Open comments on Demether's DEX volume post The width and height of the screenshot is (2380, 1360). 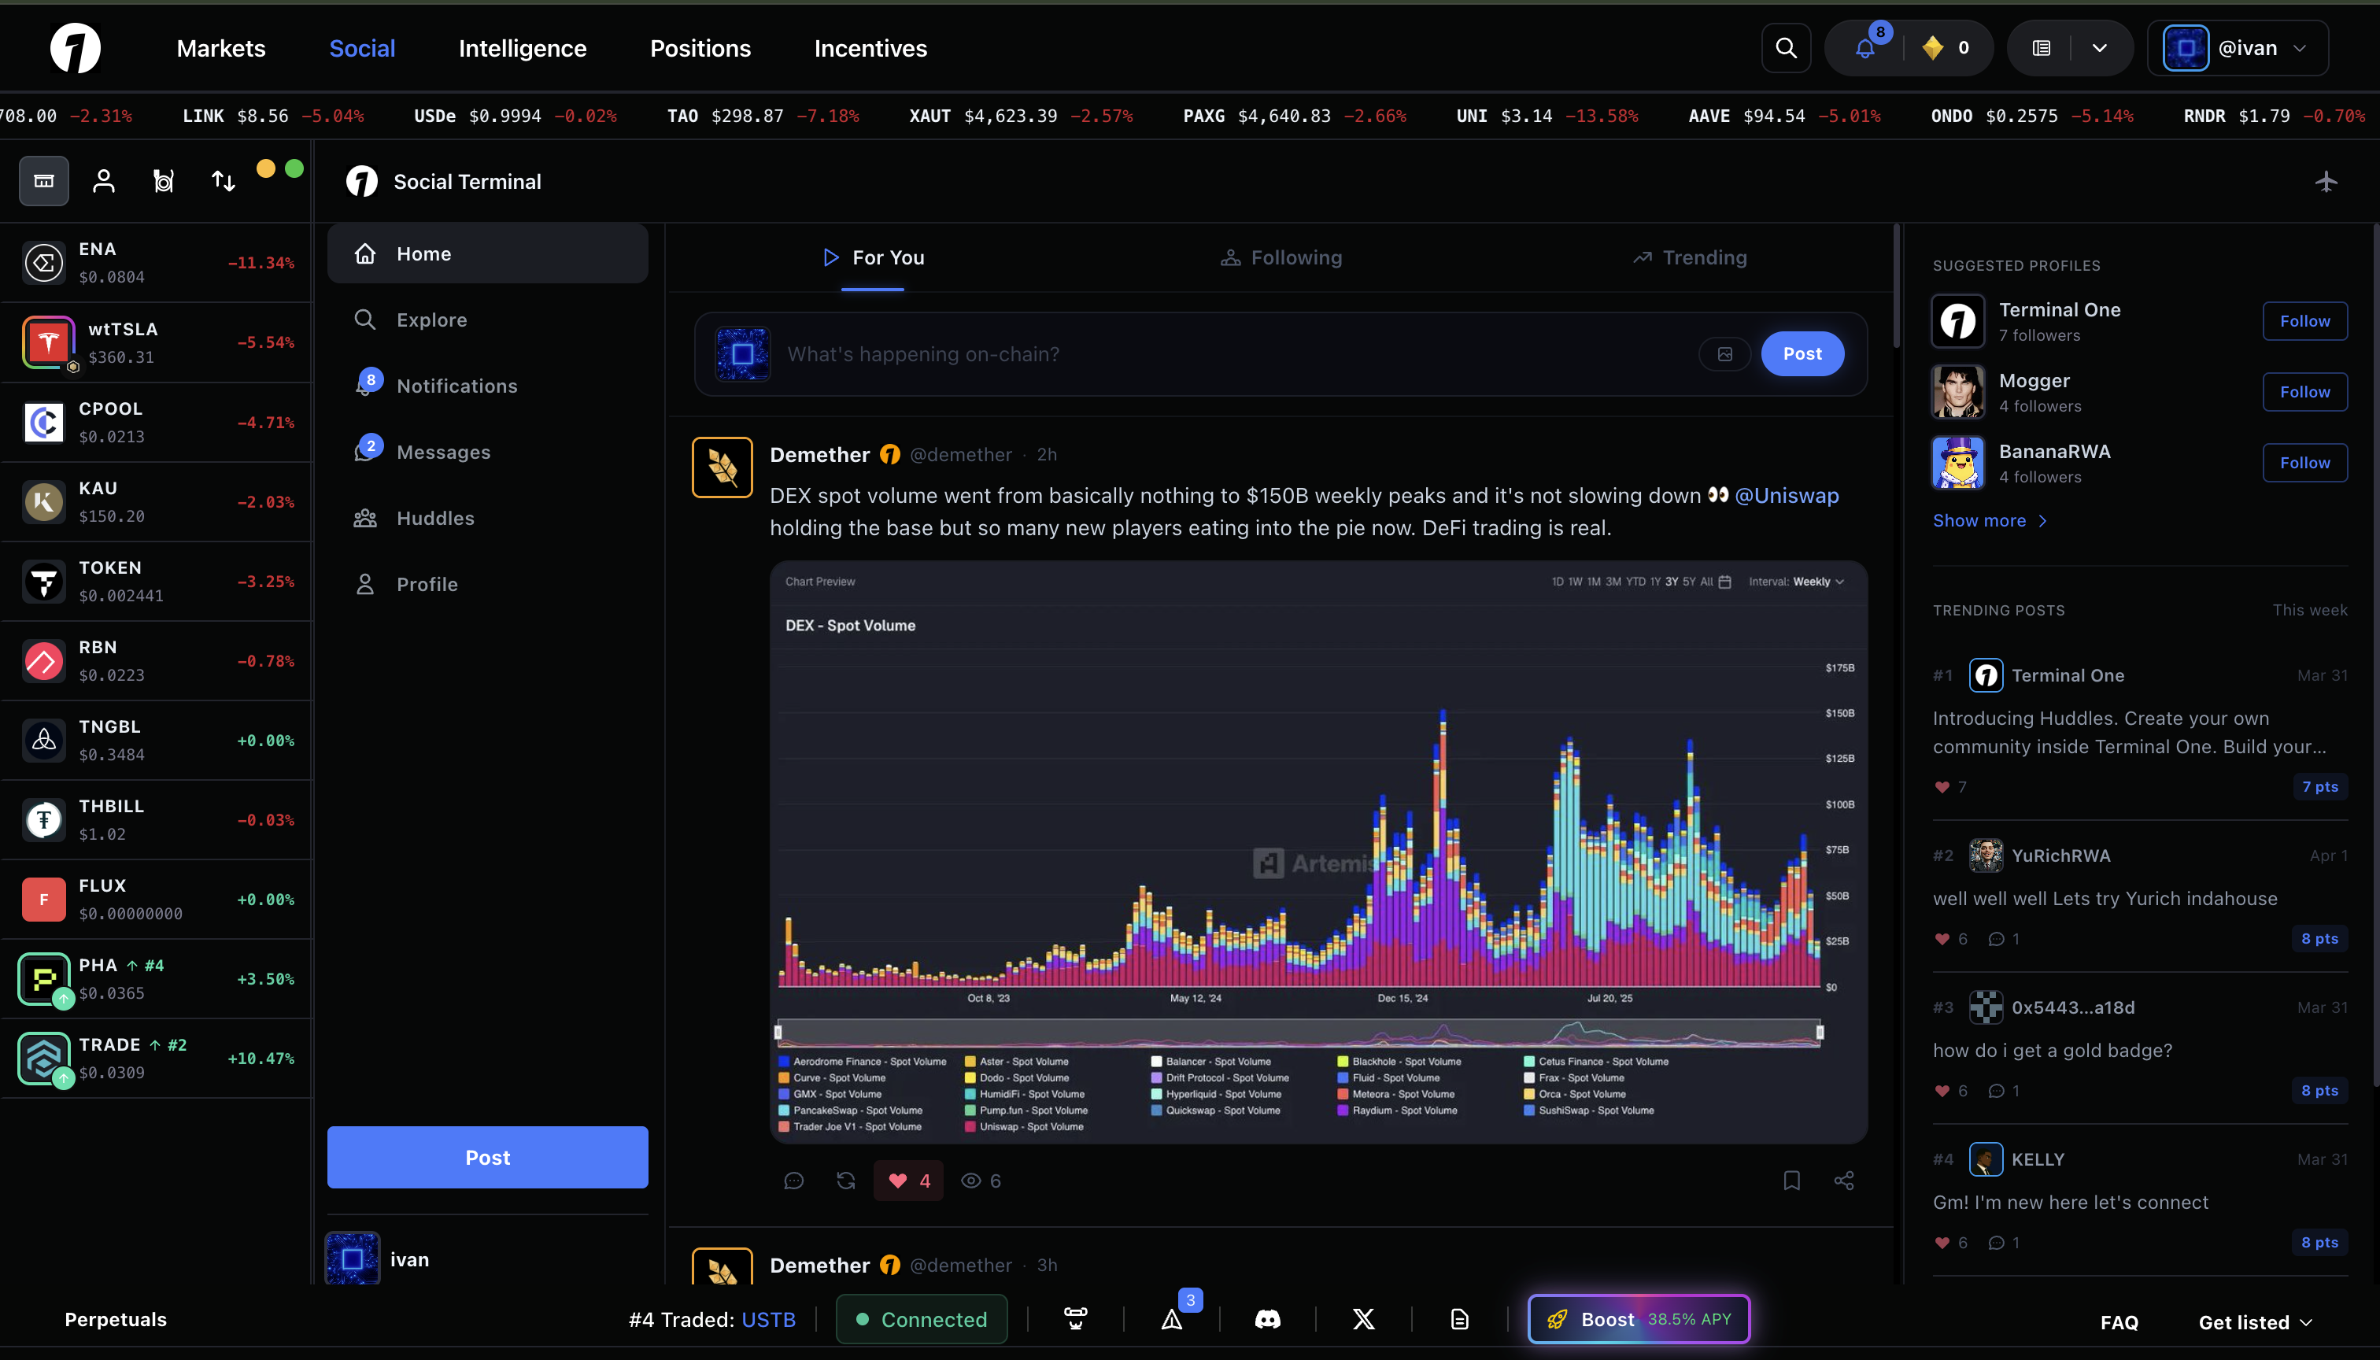click(x=794, y=1181)
